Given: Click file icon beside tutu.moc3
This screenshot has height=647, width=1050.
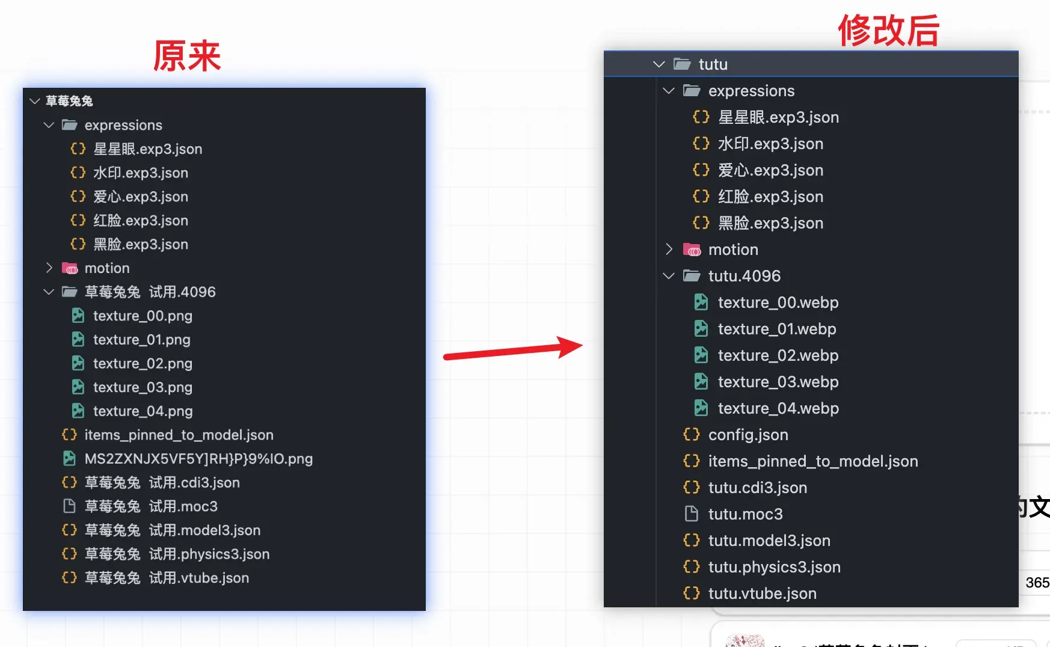Looking at the screenshot, I should click(692, 514).
